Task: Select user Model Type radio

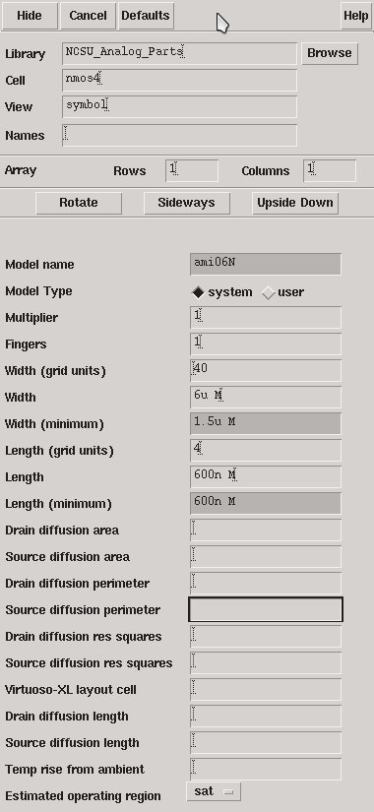Action: tap(282, 292)
